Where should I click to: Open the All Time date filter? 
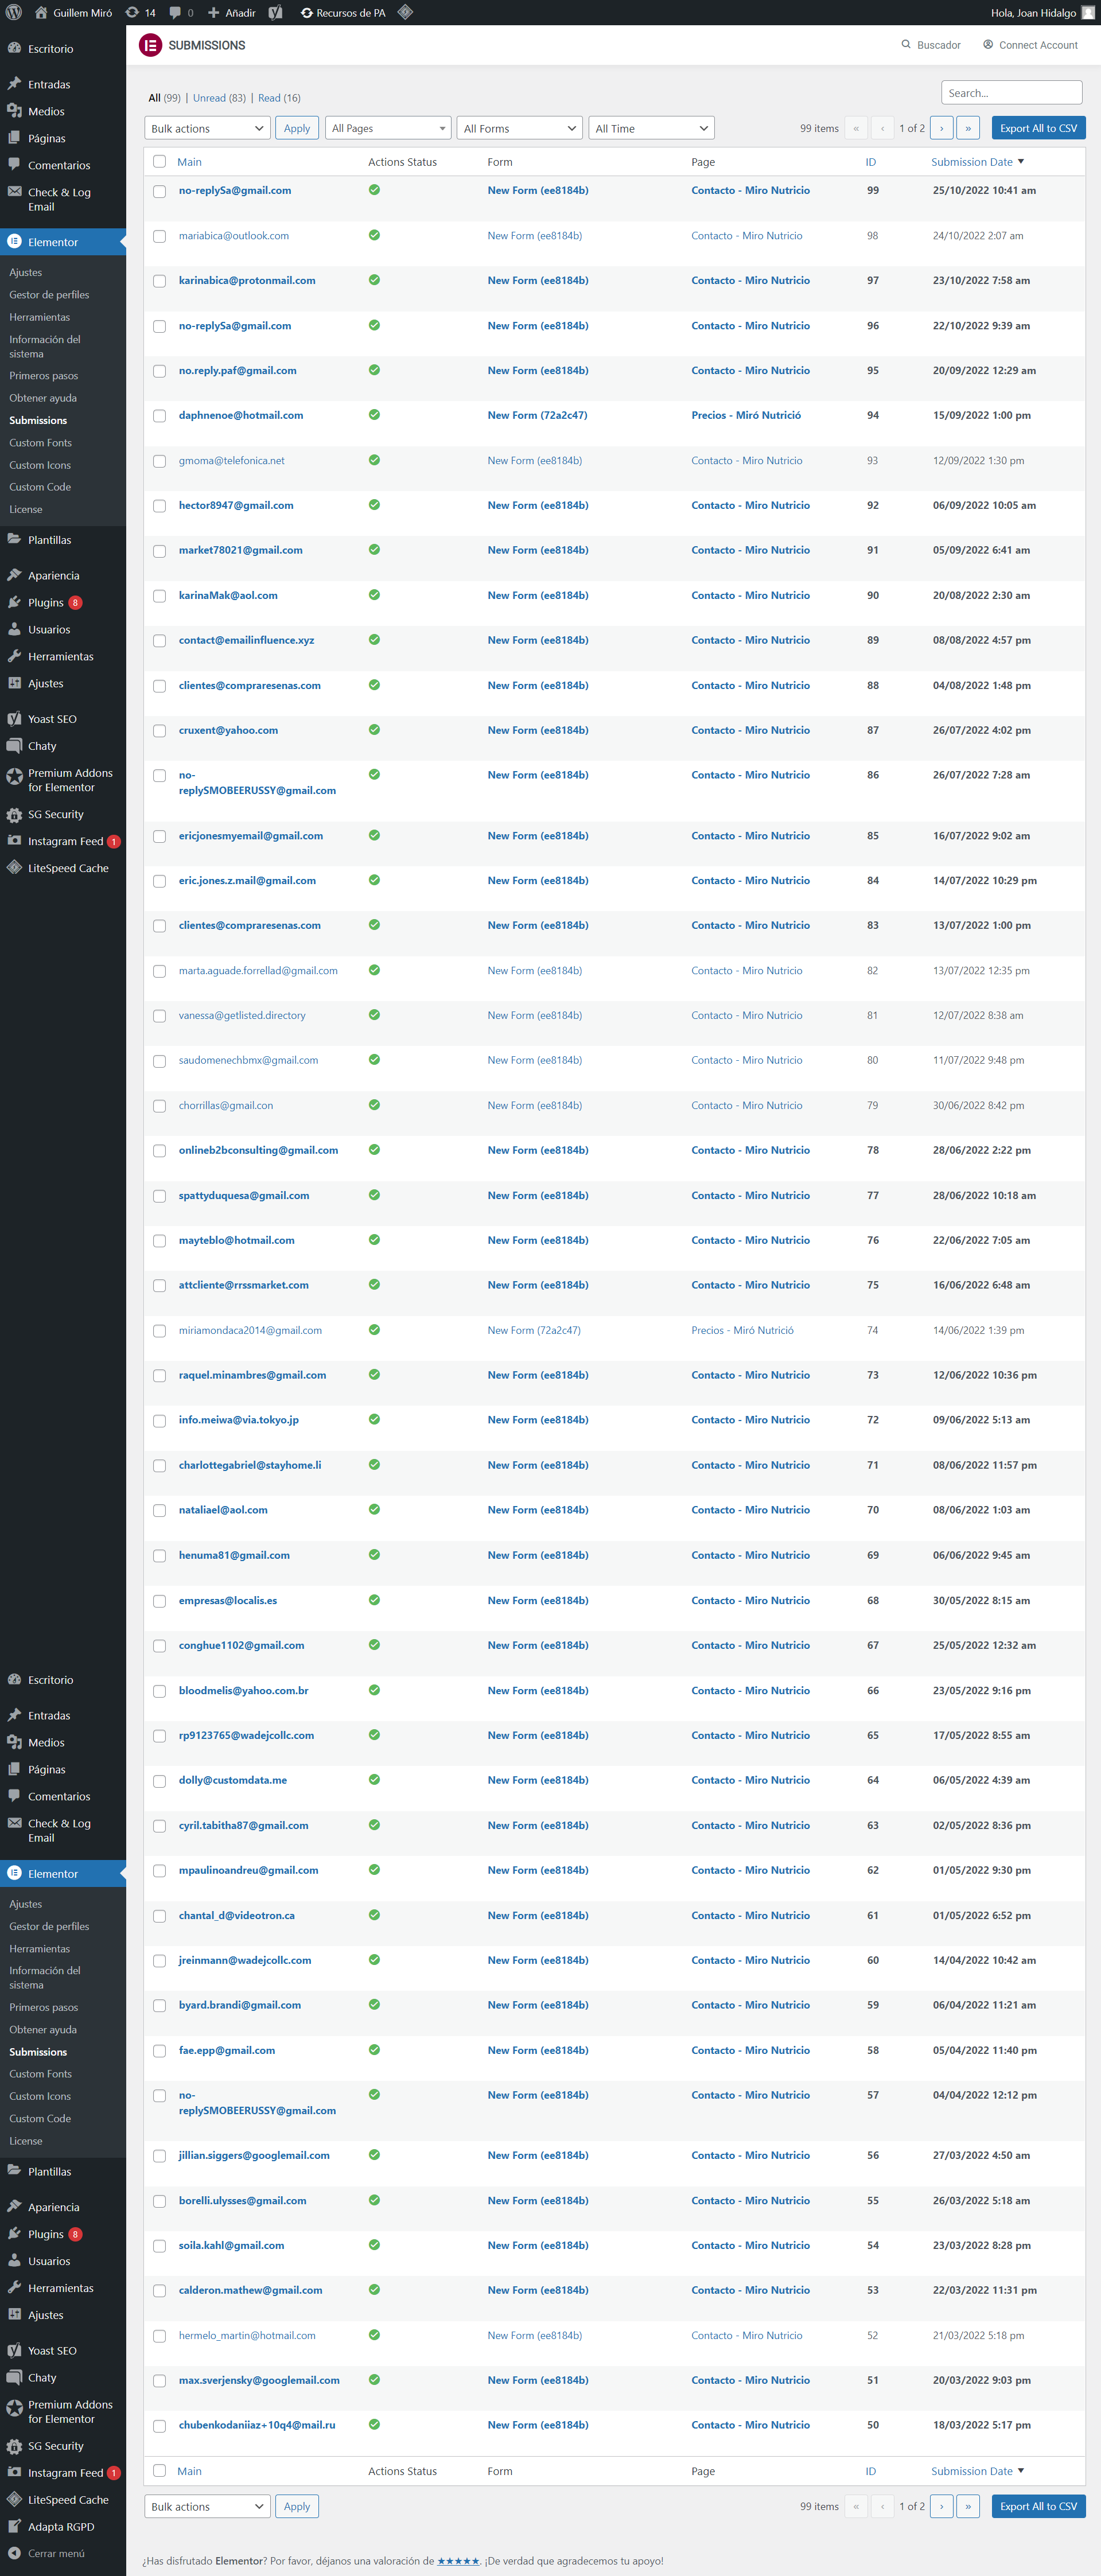[651, 128]
